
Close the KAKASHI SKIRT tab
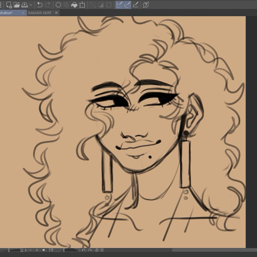[x=56, y=12]
